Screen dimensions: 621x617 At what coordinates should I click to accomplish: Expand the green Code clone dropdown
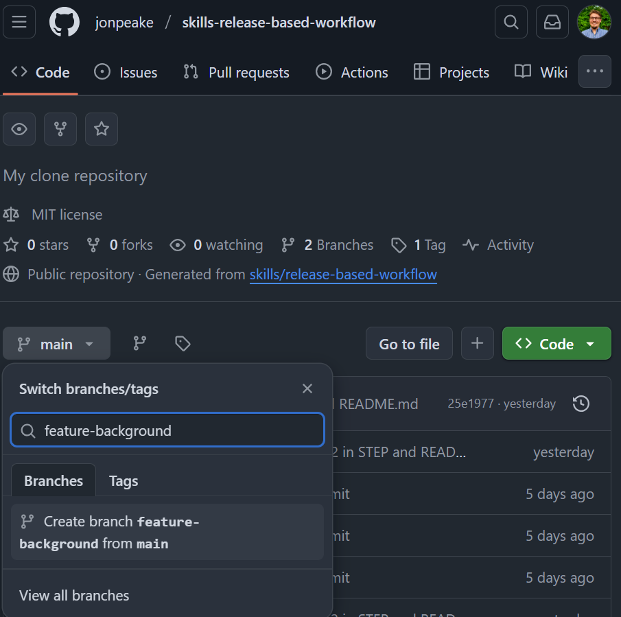pyautogui.click(x=556, y=343)
